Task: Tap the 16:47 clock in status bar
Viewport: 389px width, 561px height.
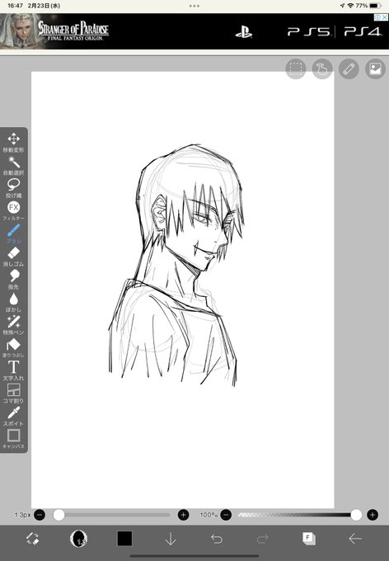Action: 16,6
